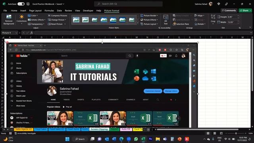254x143 pixels.
Task: Open the Color dropdown in Adjust group
Action: click(x=33, y=15)
